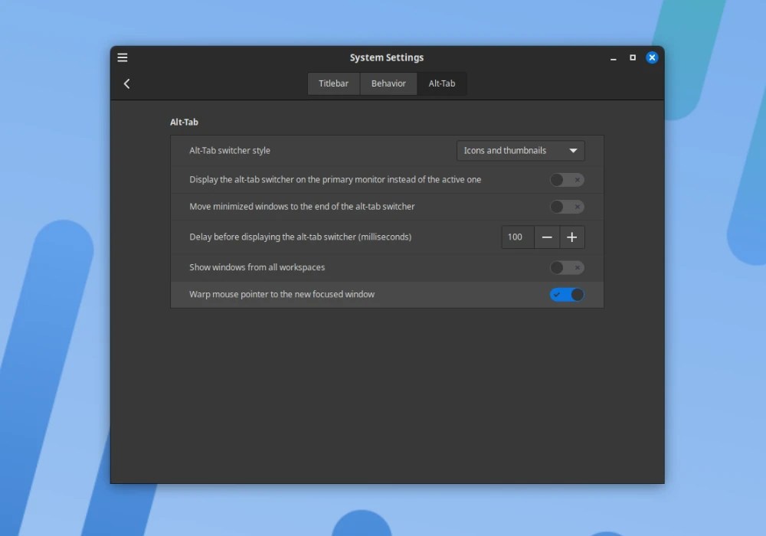766x536 pixels.
Task: Maximize the System Settings window
Action: click(633, 57)
